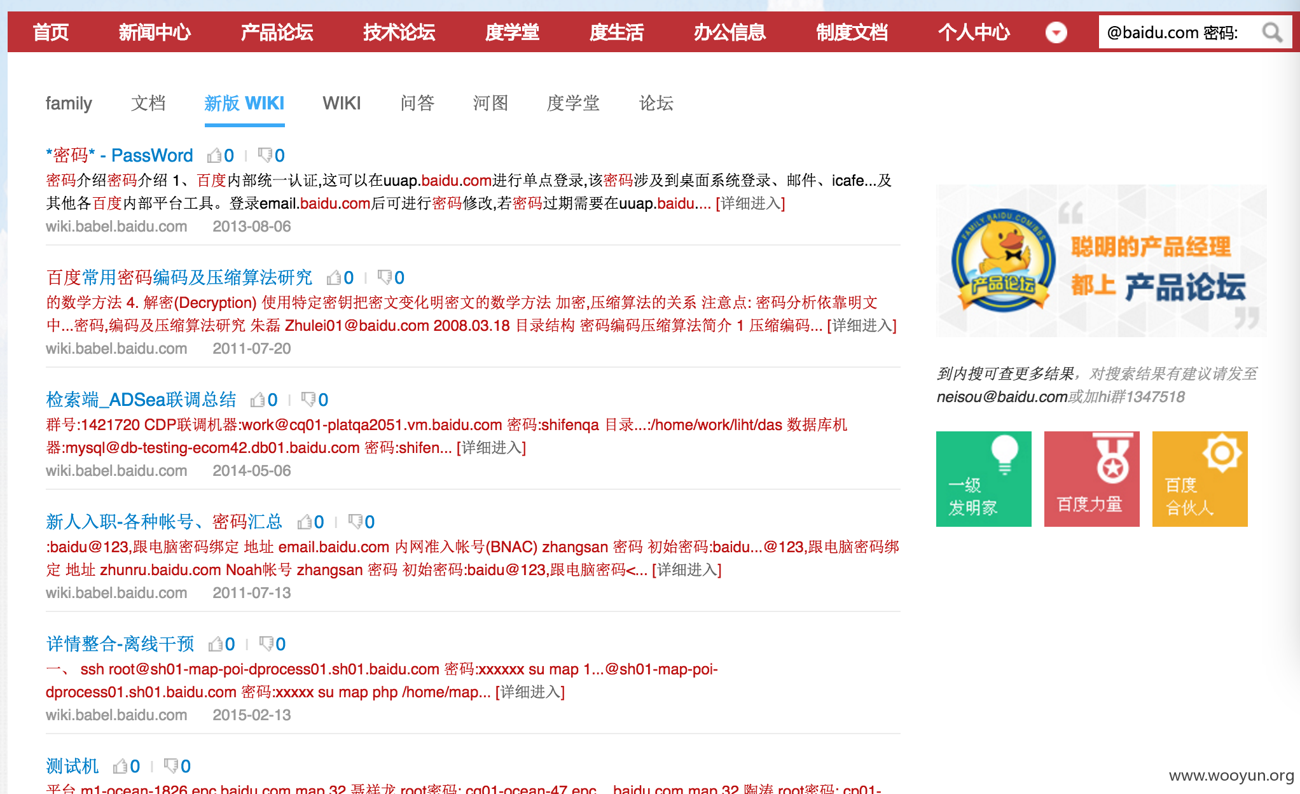Dislike the 检索端_ADSea联调总结 result
The width and height of the screenshot is (1300, 794).
coord(315,400)
